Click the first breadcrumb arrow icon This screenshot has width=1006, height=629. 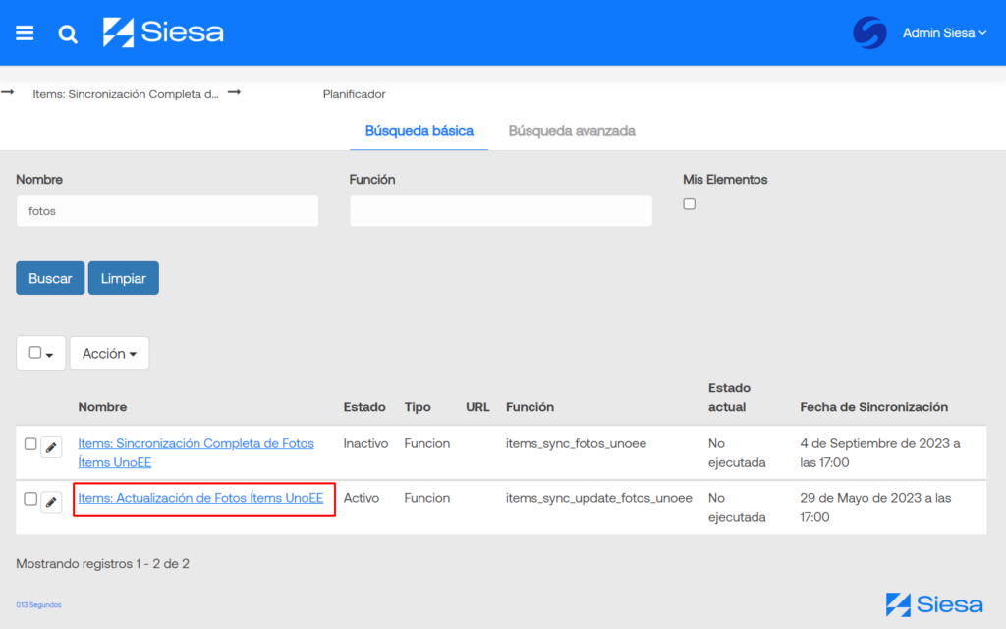pos(8,92)
